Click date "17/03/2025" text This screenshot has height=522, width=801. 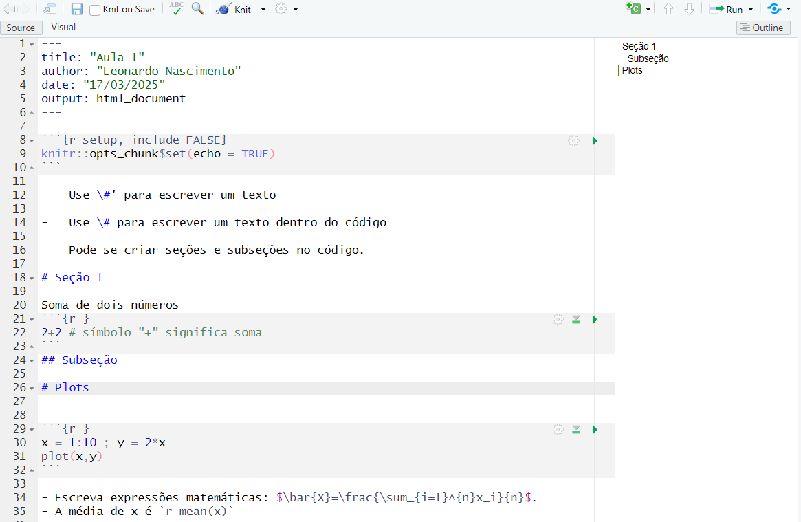click(x=124, y=85)
